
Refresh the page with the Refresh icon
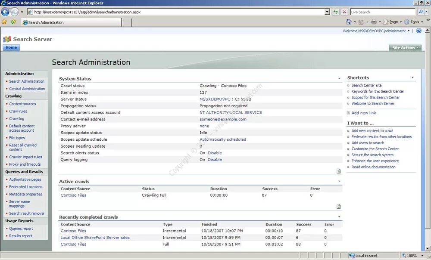pos(336,12)
